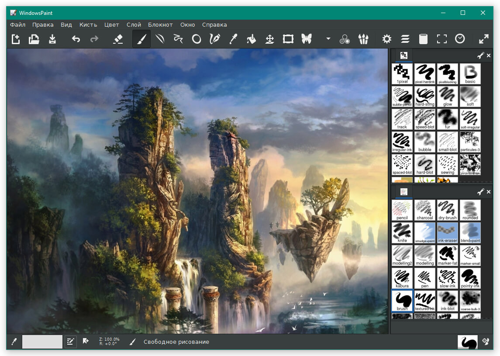Open the Scratchpad panel icon
Viewport: 500px width, 356px height.
tap(423, 39)
